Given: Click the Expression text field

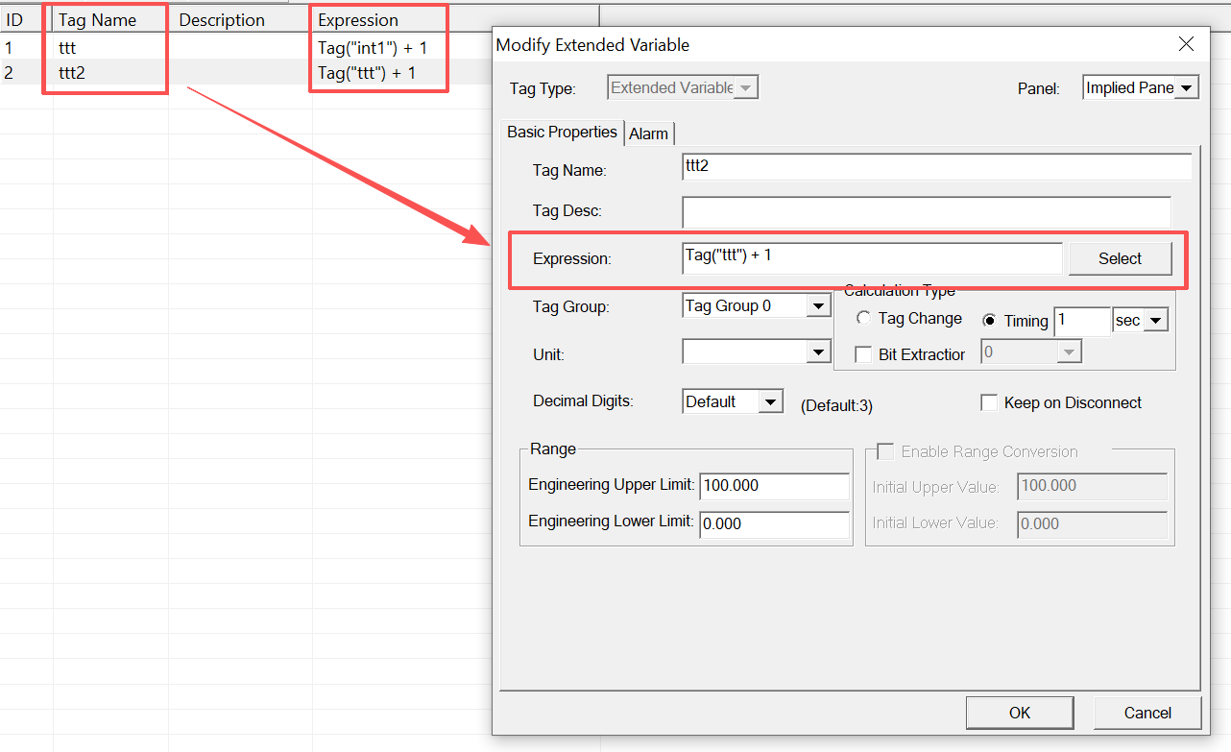Looking at the screenshot, I should pos(872,257).
